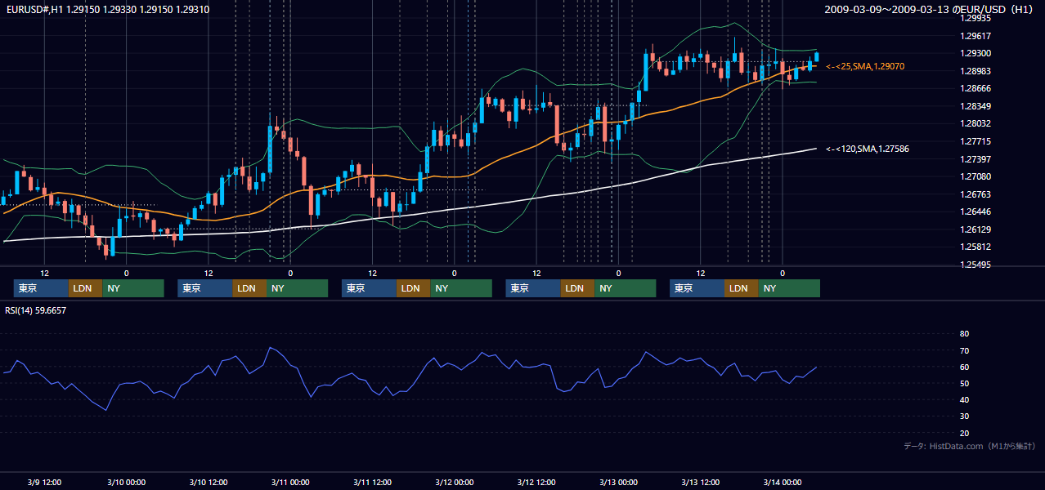
Task: Click price axis value 1.27715
Action: (975, 141)
